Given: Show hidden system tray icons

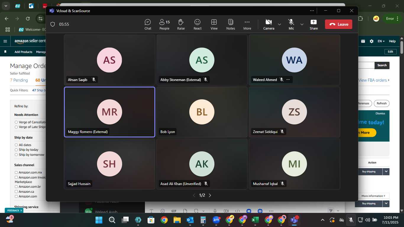Looking at the screenshot, I should [x=323, y=220].
